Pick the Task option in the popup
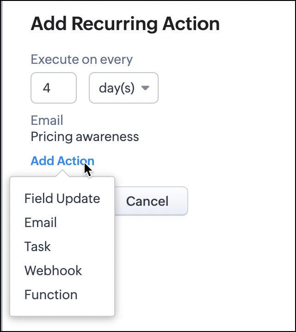 37,247
